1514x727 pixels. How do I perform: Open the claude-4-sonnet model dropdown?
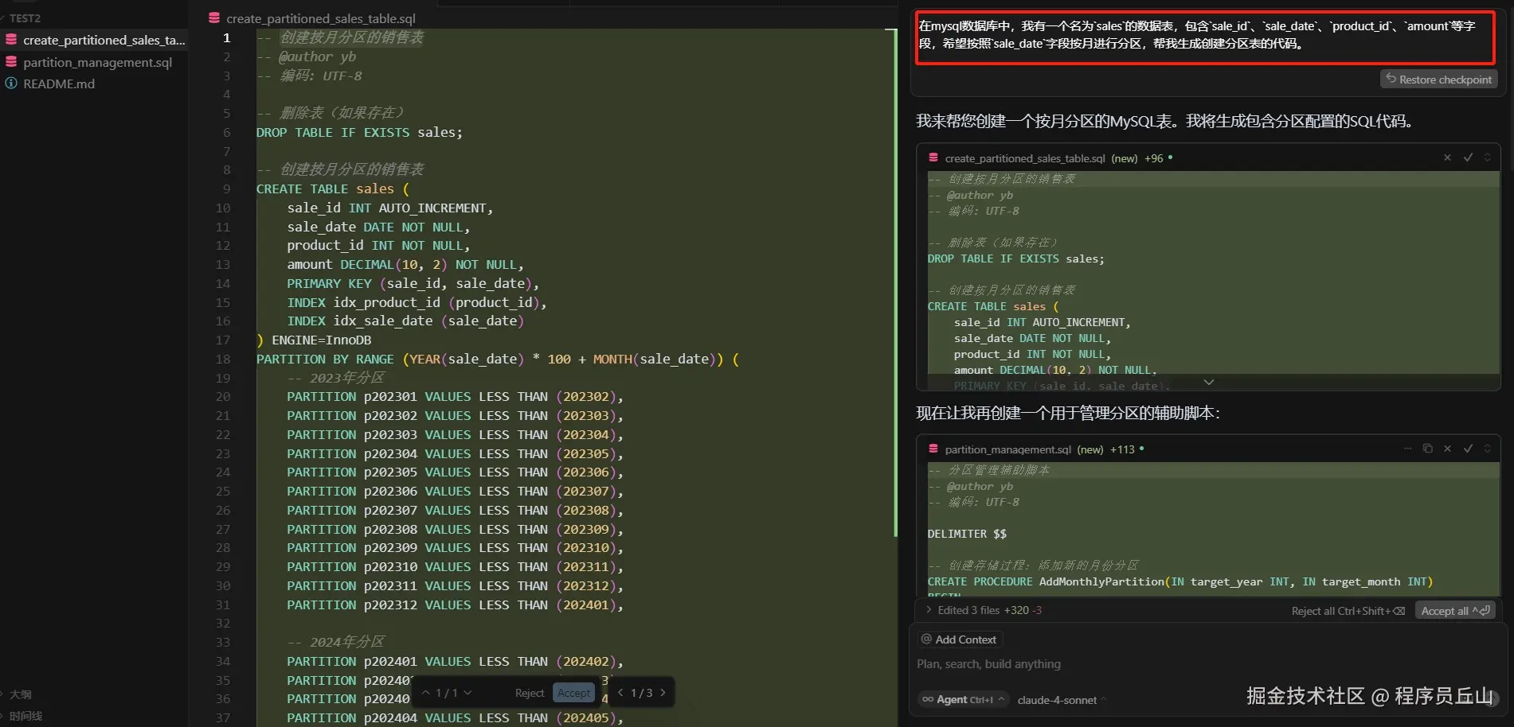(x=1062, y=700)
